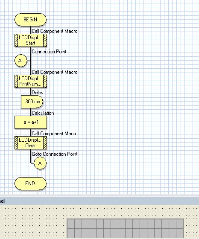Screen dimensions: 199x239
Task: Select the LCDDisplay PrintNumber macro block
Action: click(x=31, y=81)
